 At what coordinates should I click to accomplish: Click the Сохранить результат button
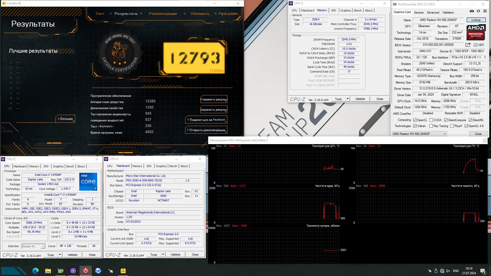pyautogui.click(x=214, y=109)
